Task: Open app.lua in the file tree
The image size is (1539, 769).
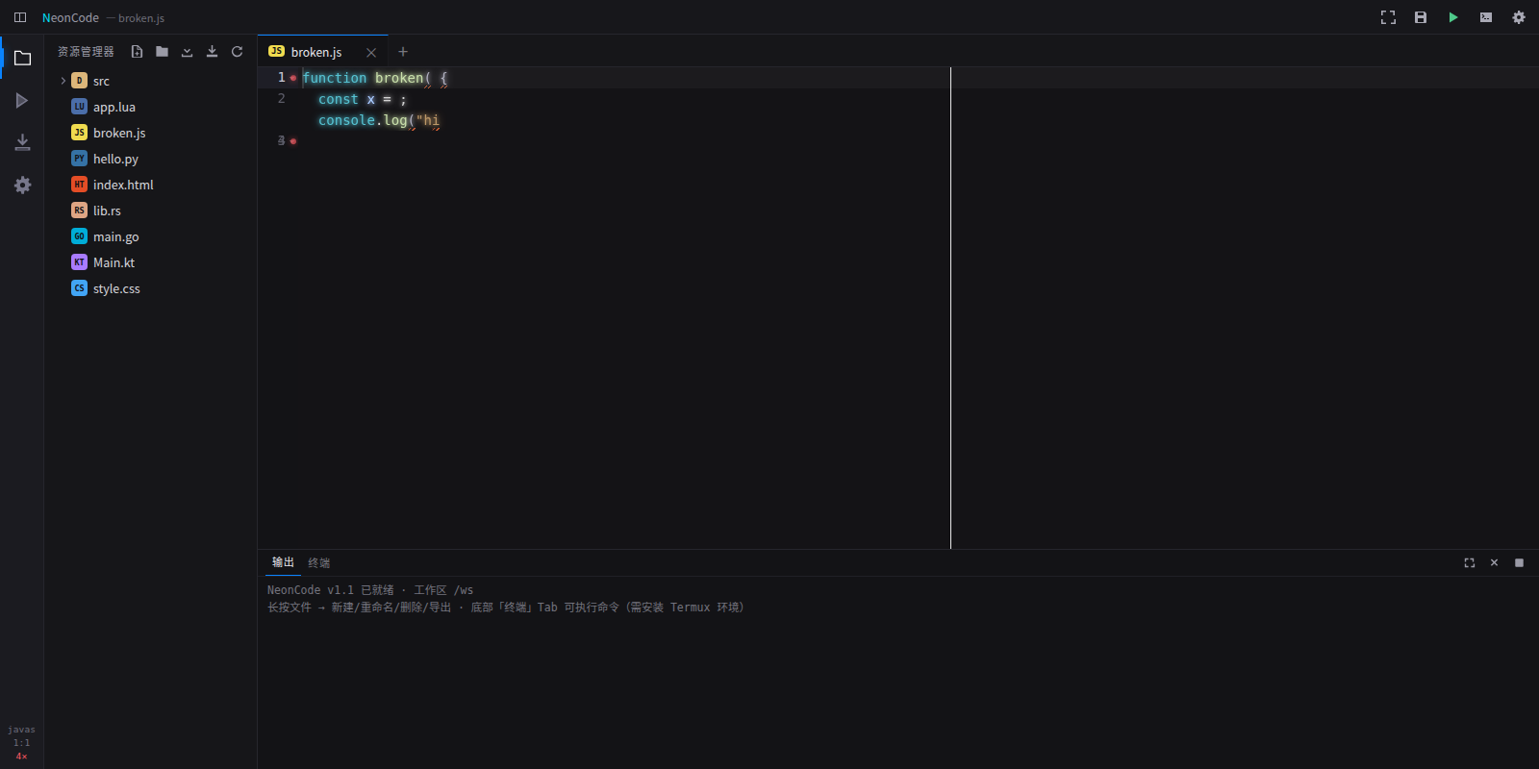Action: tap(150, 107)
